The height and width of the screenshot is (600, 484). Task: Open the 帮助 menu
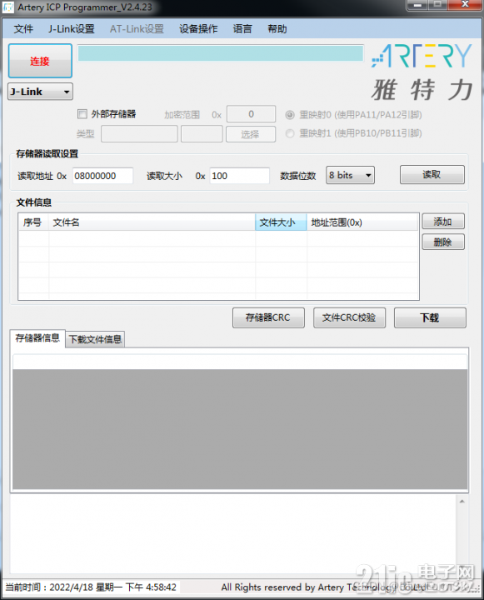click(x=277, y=29)
